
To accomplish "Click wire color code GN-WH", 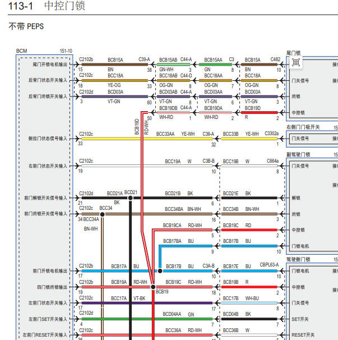I will point(166,70).
